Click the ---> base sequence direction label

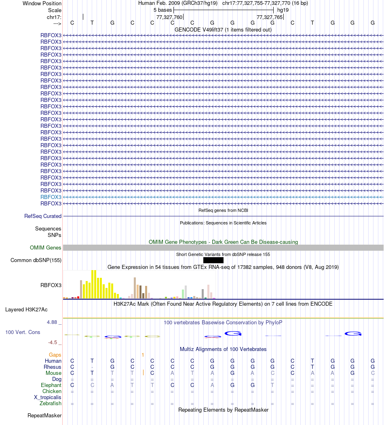coord(57,23)
